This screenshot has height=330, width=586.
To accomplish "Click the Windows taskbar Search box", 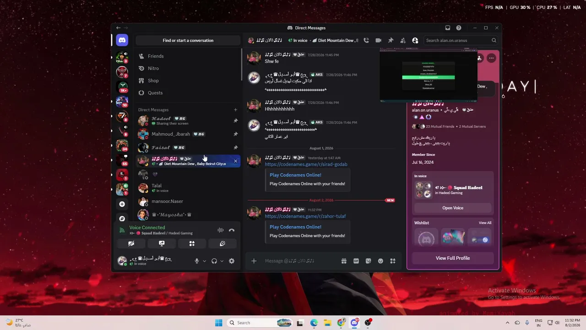I will tap(260, 323).
